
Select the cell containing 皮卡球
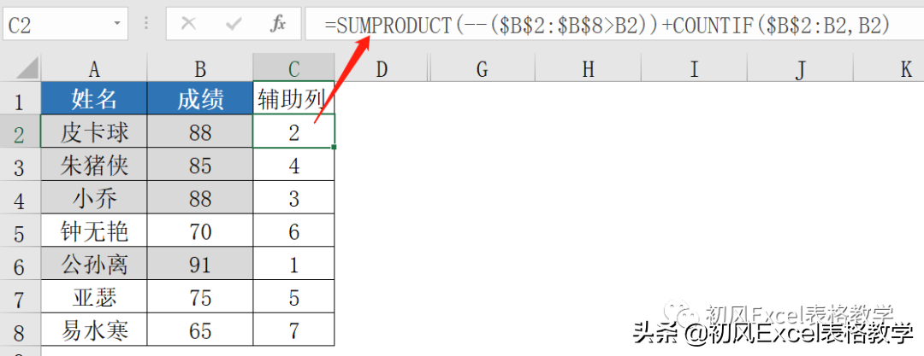(94, 131)
